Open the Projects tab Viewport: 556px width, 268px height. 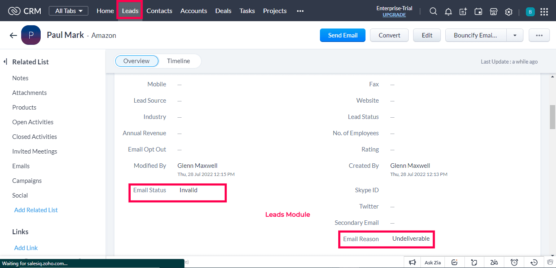coord(275,11)
